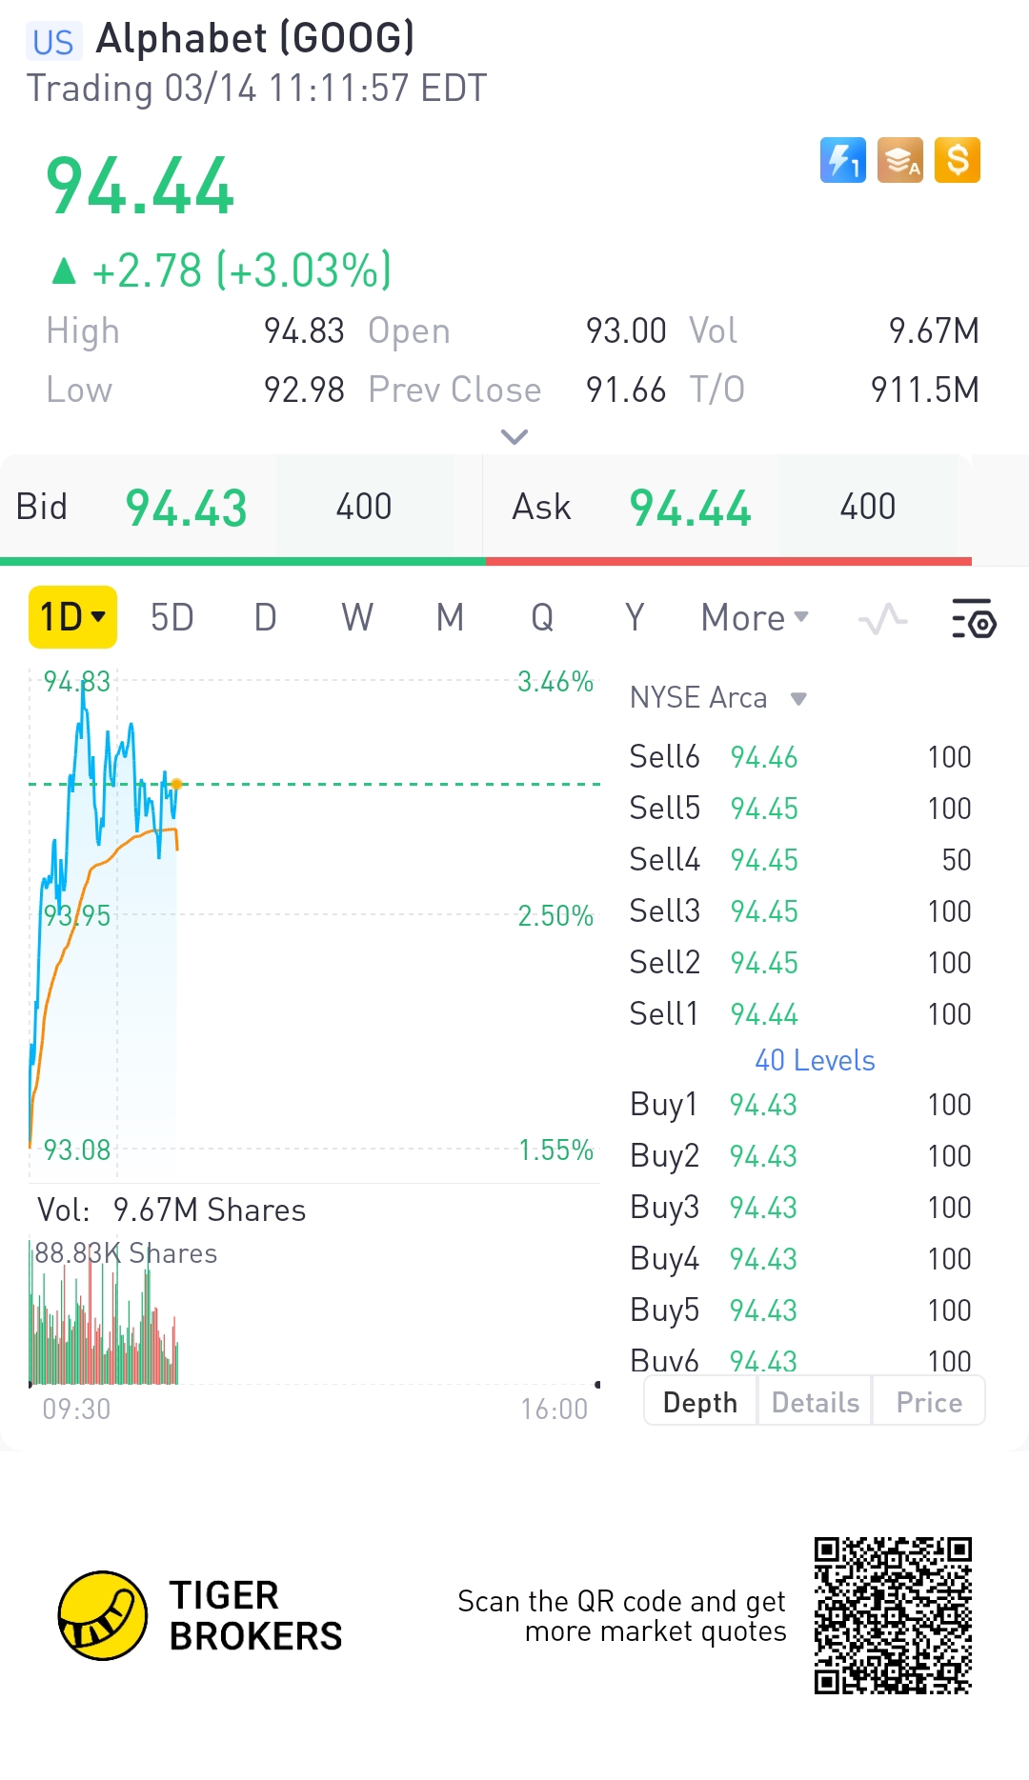Switch to the Price view

coord(929,1402)
